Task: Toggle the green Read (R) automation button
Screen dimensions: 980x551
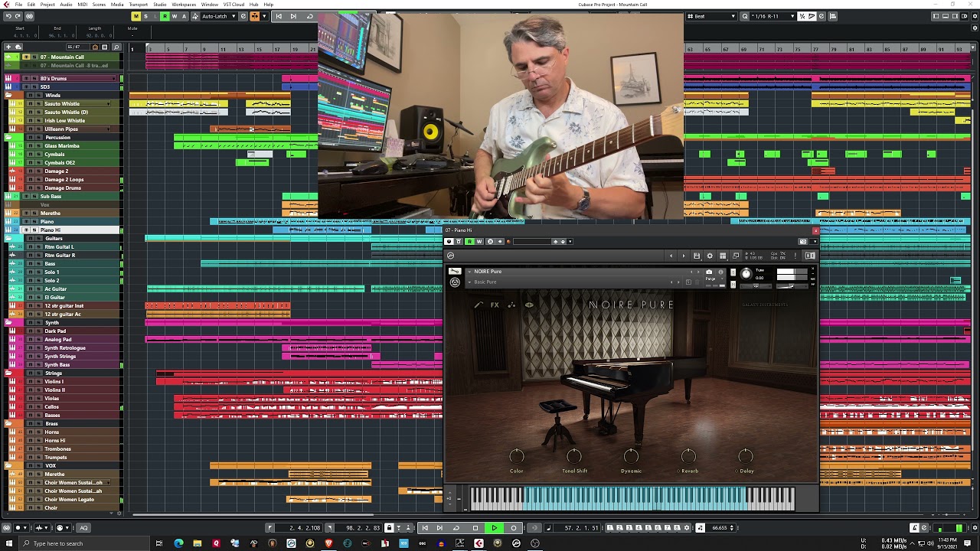Action: coord(165,16)
